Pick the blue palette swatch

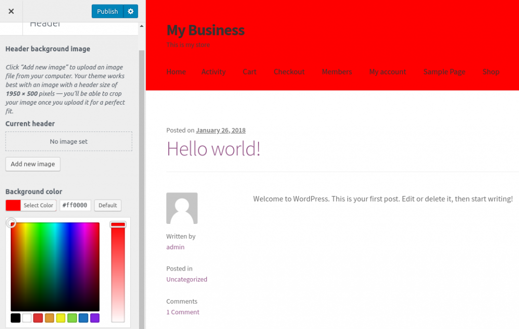tap(84, 318)
